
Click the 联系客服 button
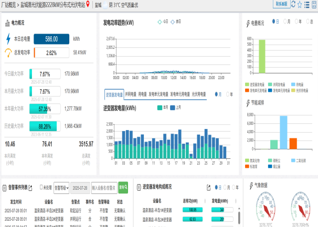coord(281,4)
